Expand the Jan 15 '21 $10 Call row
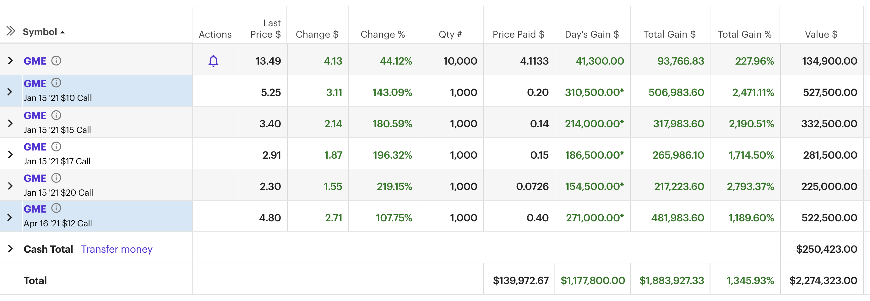This screenshot has height=301, width=870. pyautogui.click(x=10, y=92)
